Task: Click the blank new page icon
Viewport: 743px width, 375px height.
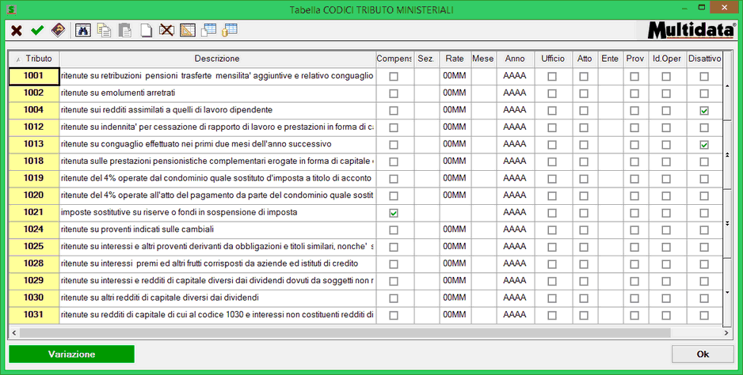Action: [146, 30]
